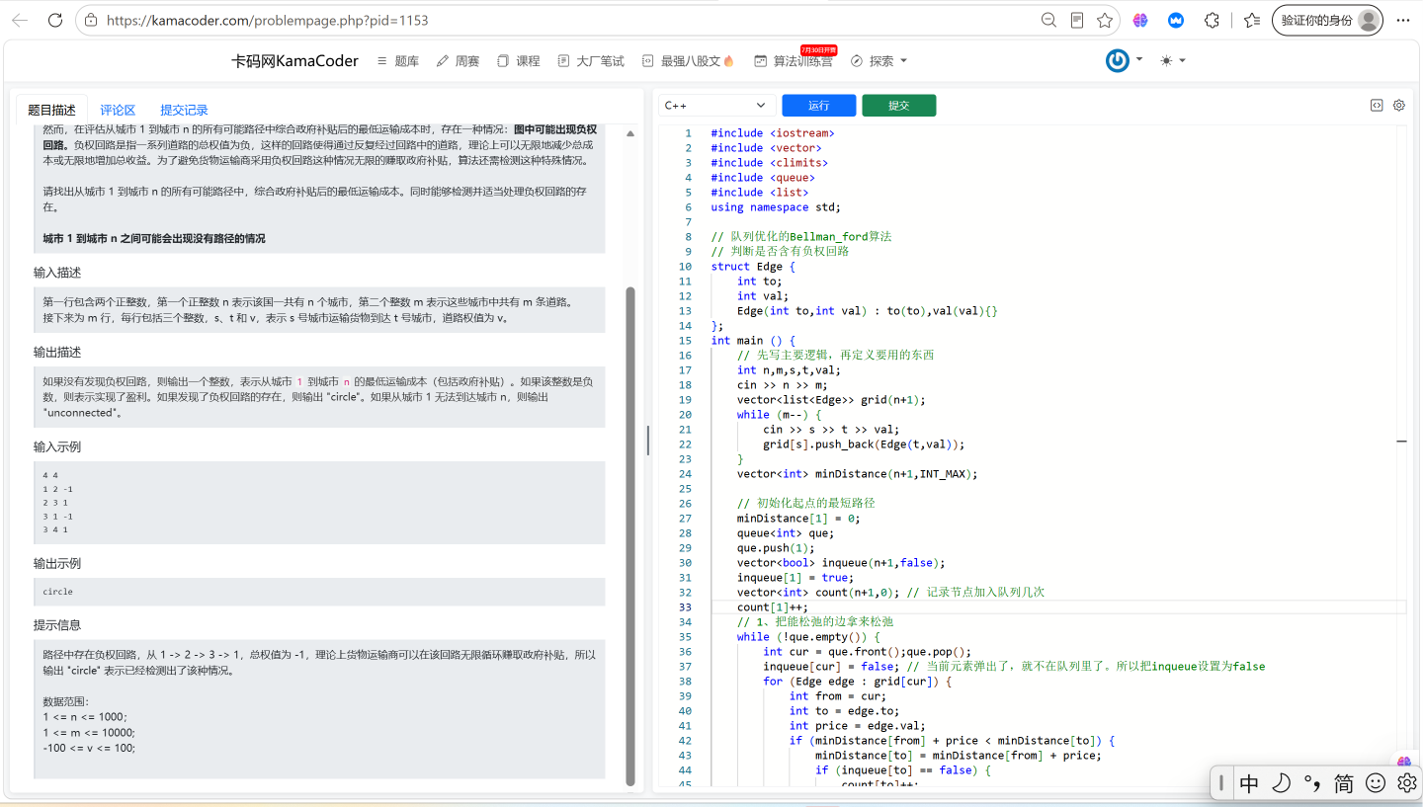Screen dimensions: 1423x807
Task: Switch to the 评论区 tab
Action: pyautogui.click(x=118, y=110)
